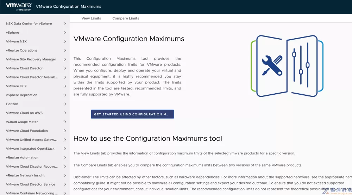Expand vCloud Usage Meter chevron
352x195 pixels.
(x=65, y=122)
